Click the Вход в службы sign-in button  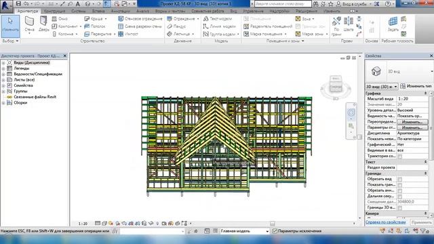pyautogui.click(x=351, y=4)
